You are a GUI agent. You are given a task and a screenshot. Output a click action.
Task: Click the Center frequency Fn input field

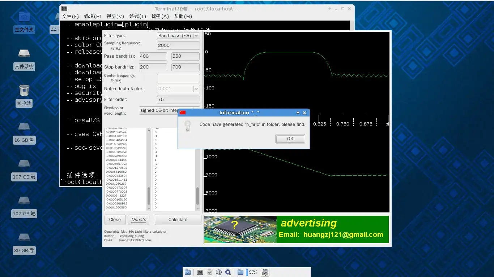click(178, 78)
